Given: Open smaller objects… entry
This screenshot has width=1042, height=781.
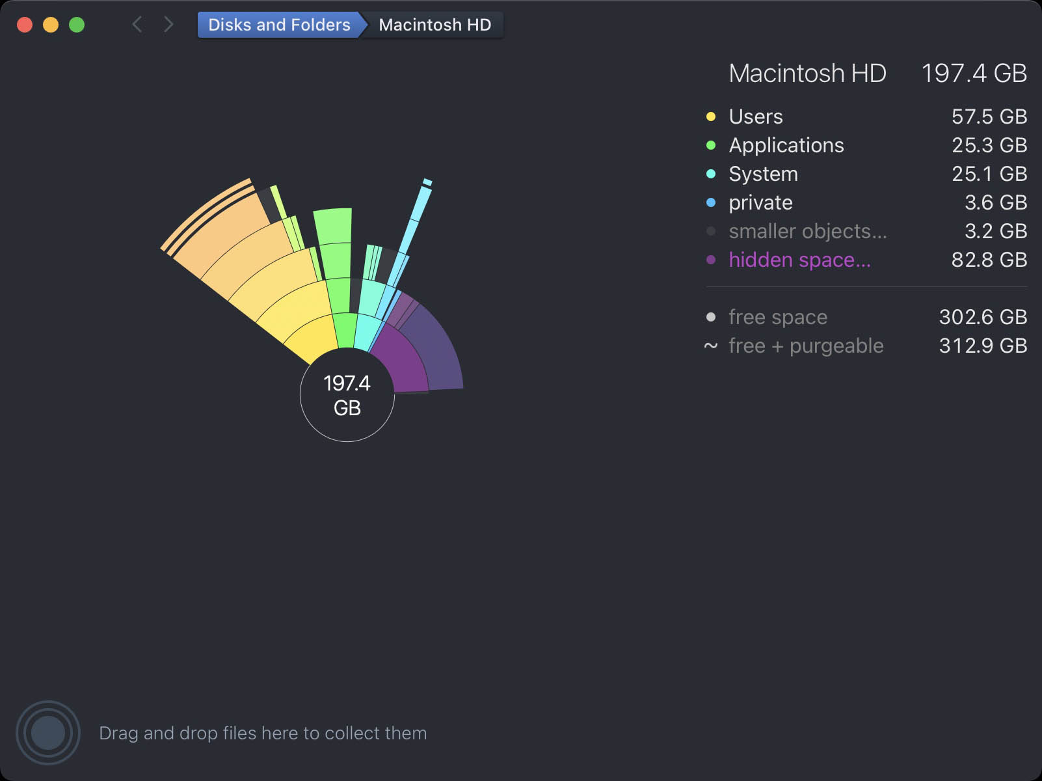Looking at the screenshot, I should click(x=866, y=231).
